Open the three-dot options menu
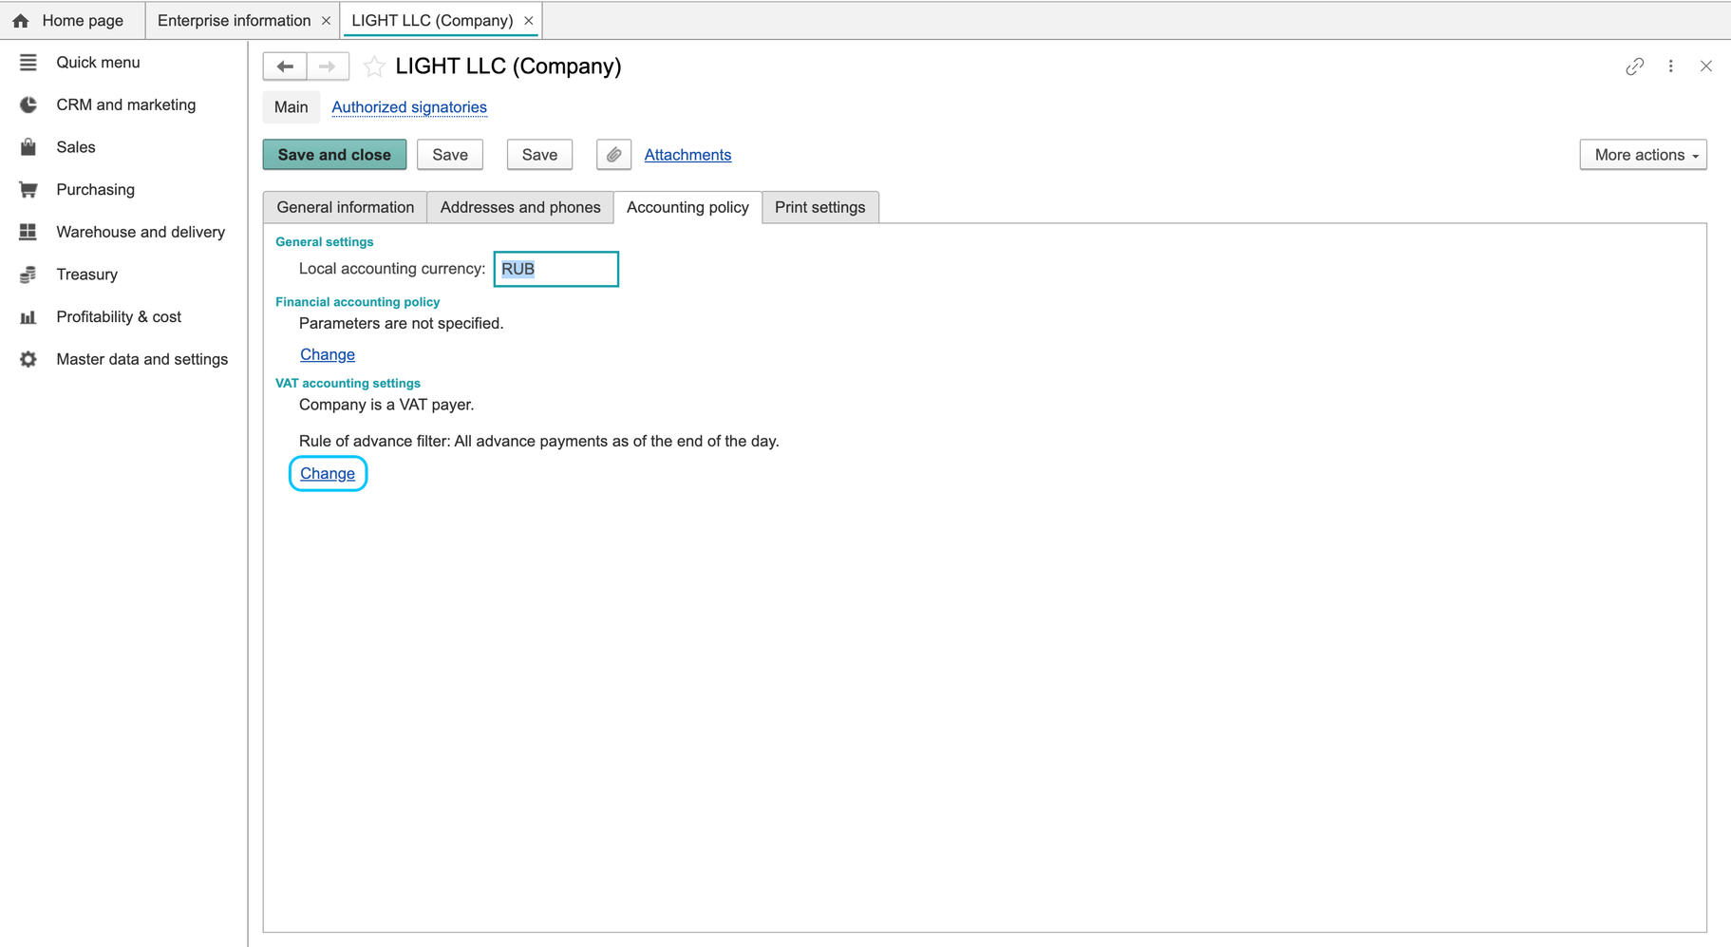Screen dimensions: 1731x947 tap(1671, 66)
